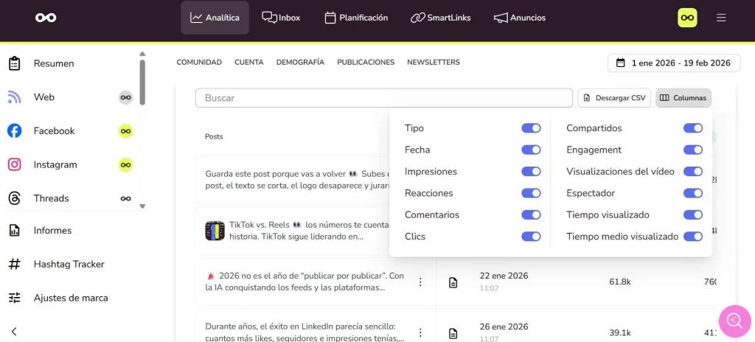The width and height of the screenshot is (755, 342).
Task: Switch to the DEMOGRAFÍA tab
Action: tap(301, 62)
